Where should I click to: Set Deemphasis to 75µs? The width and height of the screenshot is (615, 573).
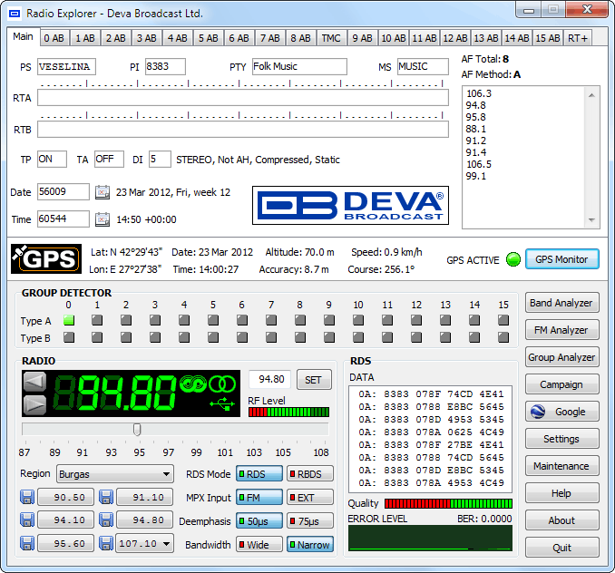[x=309, y=521]
